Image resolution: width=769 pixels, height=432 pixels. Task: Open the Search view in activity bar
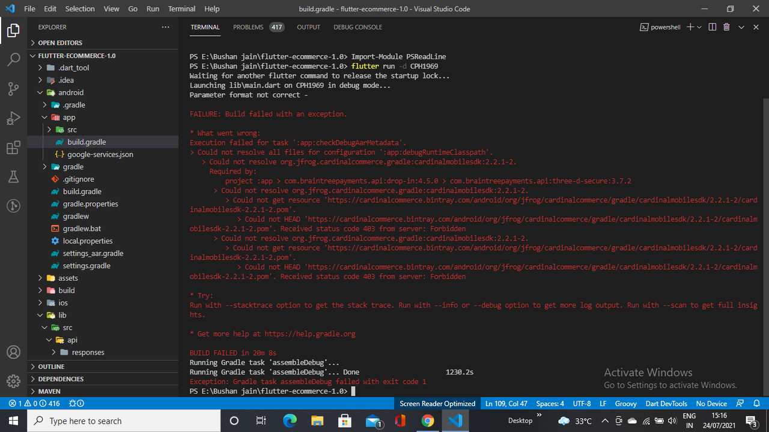[x=13, y=60]
